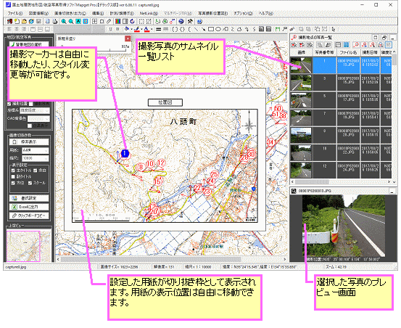Open the 図面情報 menu
Screen dimensions: 401x328
coord(38,13)
